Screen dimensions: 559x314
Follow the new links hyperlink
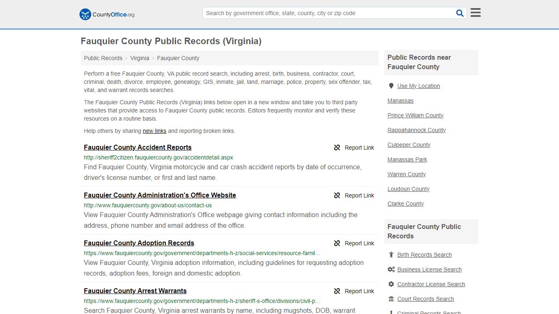point(154,131)
